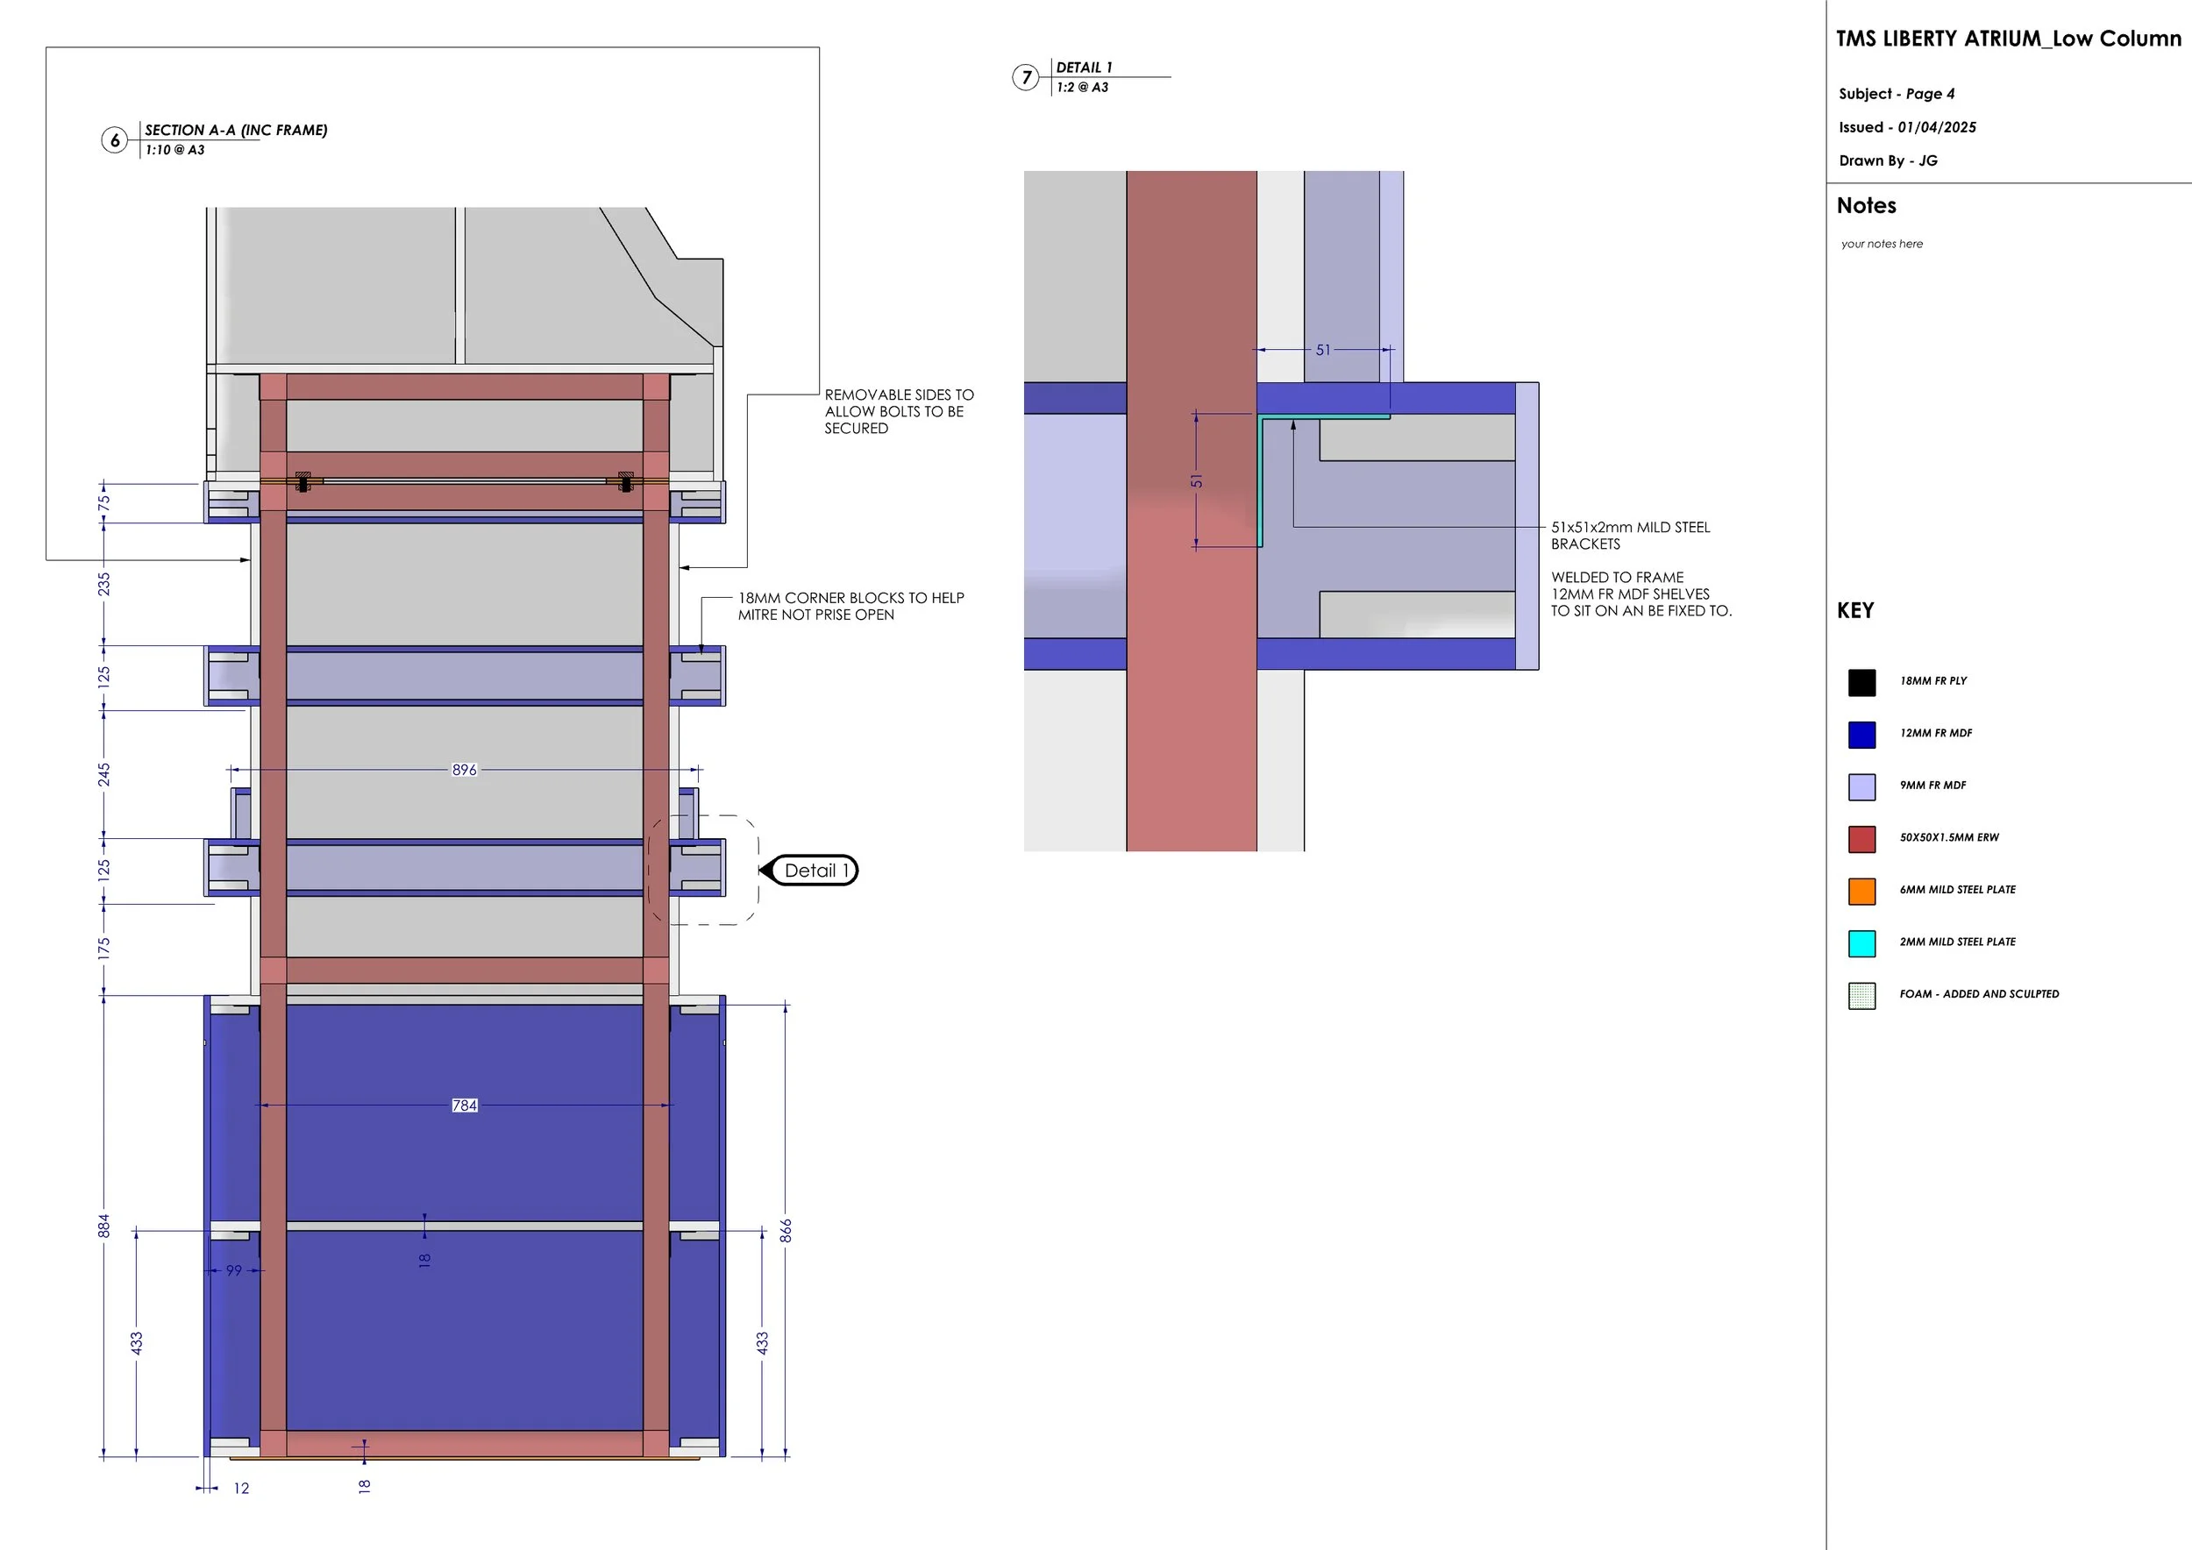Select the lavender 9MM FR MDF swatch
This screenshot has width=2192, height=1550.
tap(1861, 786)
